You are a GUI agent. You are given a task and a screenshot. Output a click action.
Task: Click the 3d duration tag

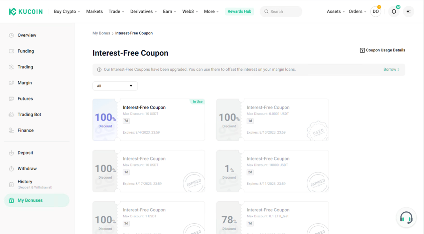pyautogui.click(x=126, y=223)
